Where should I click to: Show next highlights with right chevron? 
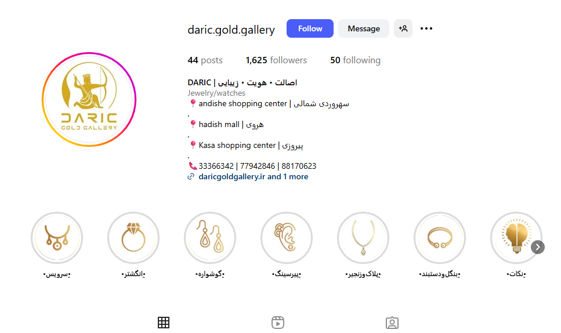[x=538, y=247]
